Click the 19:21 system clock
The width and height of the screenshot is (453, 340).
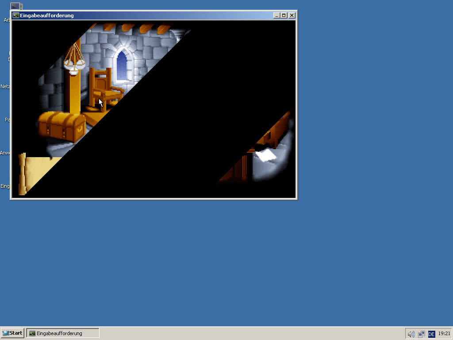[x=444, y=333]
